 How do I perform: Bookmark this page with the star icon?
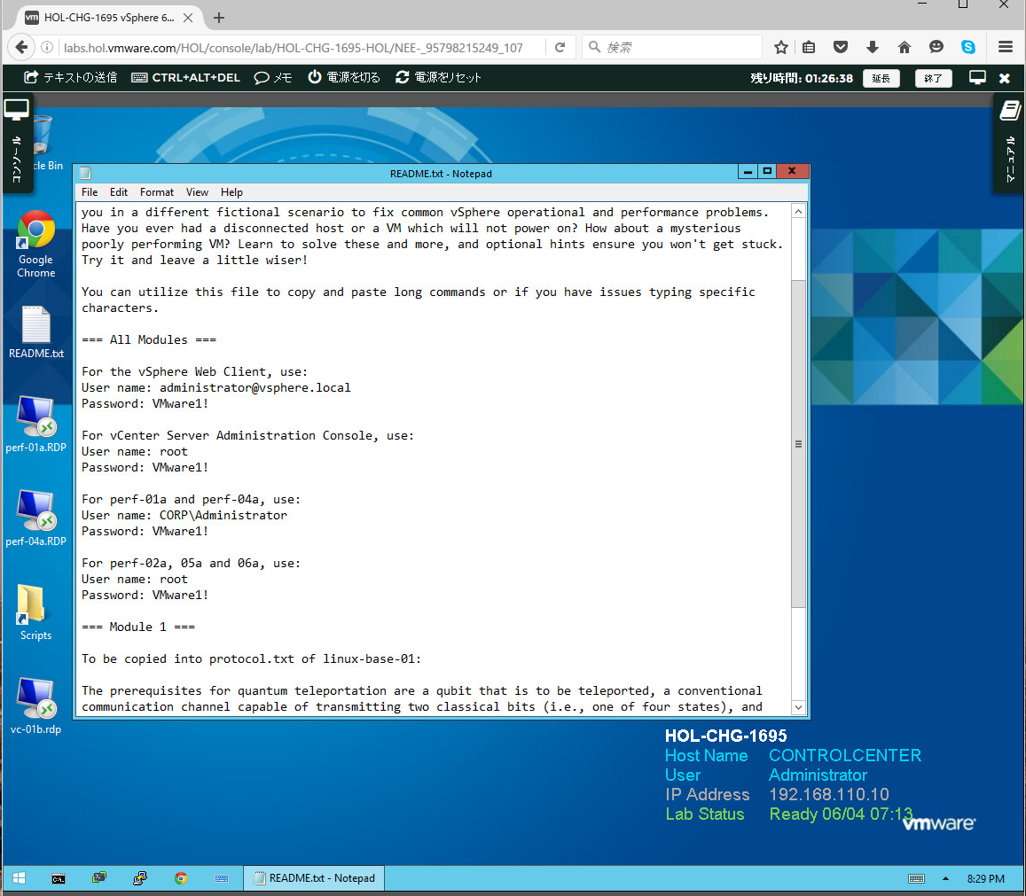[x=780, y=47]
